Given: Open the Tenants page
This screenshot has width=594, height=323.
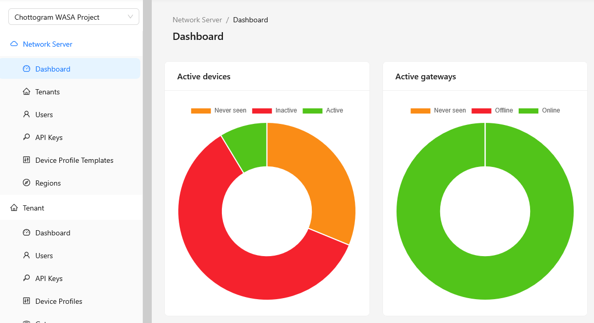Looking at the screenshot, I should [x=70, y=91].
